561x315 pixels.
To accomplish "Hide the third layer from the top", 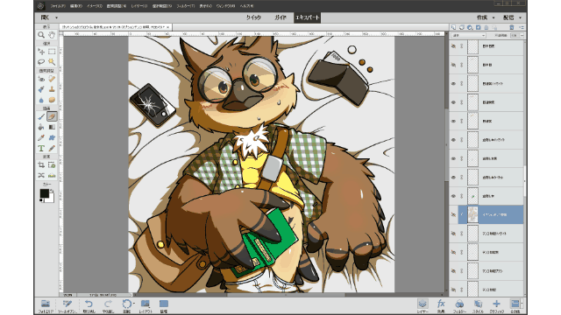I will (x=453, y=84).
